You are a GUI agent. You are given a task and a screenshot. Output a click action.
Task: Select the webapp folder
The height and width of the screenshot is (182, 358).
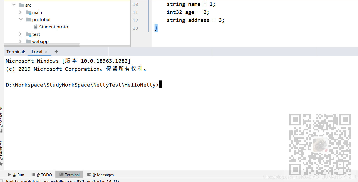[41, 41]
